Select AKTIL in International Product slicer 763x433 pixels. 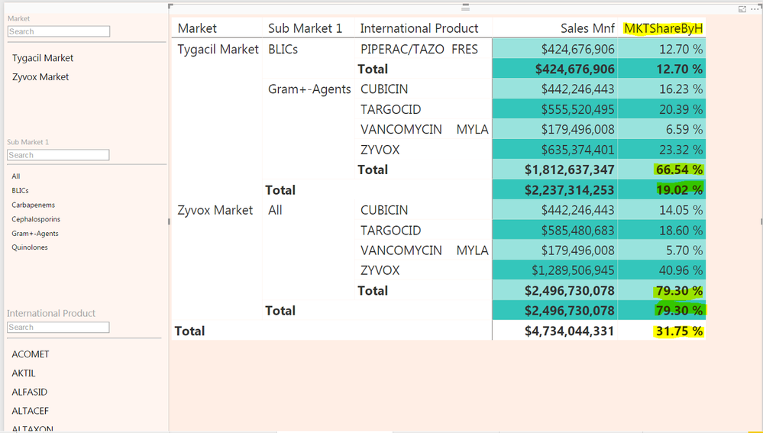pos(24,373)
